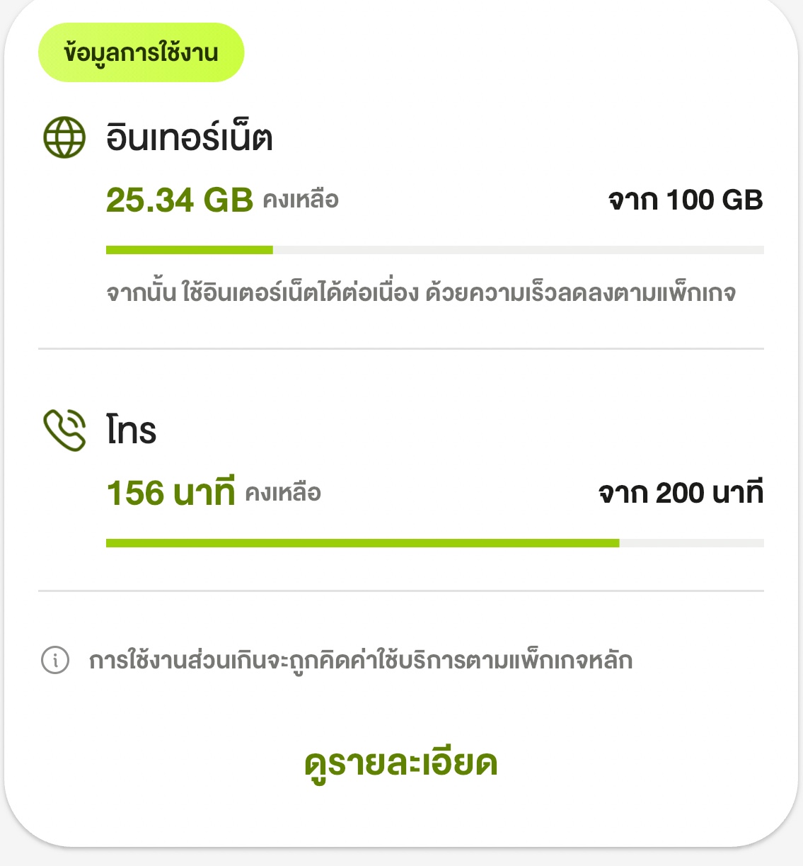Tap คงเหลือ label beside 25.34 GB
Viewport: 803px width, 866px height.
click(301, 200)
